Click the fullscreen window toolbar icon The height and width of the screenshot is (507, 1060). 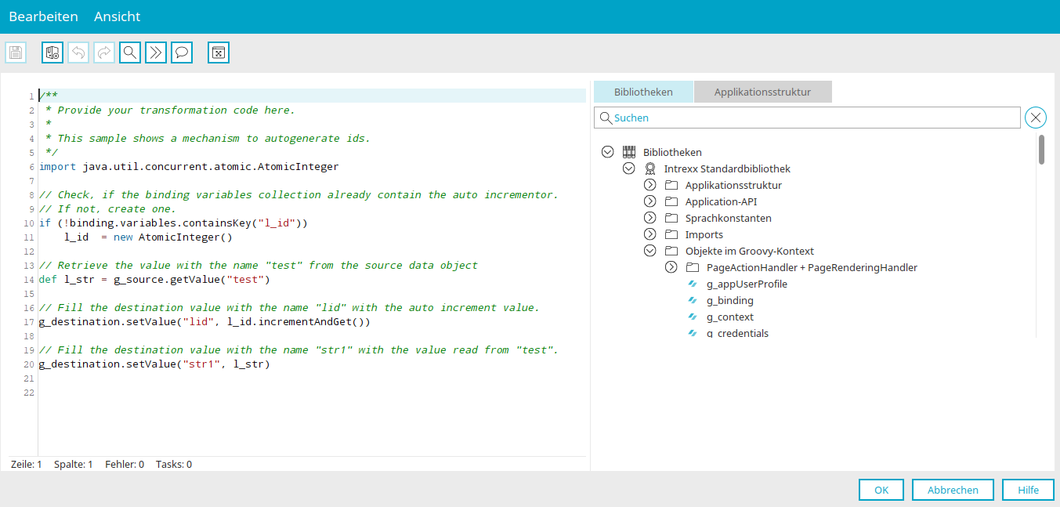(219, 53)
